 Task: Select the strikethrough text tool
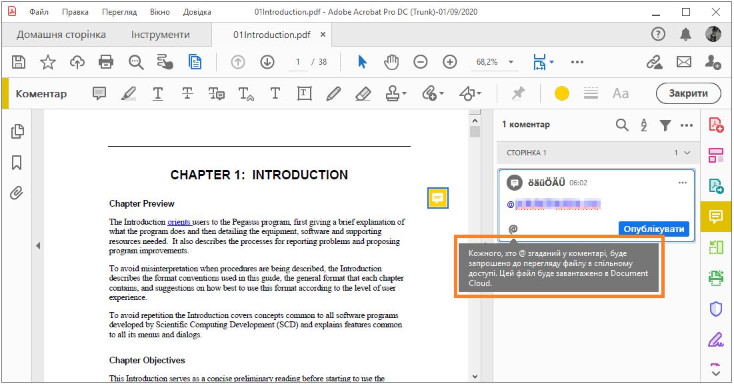187,93
